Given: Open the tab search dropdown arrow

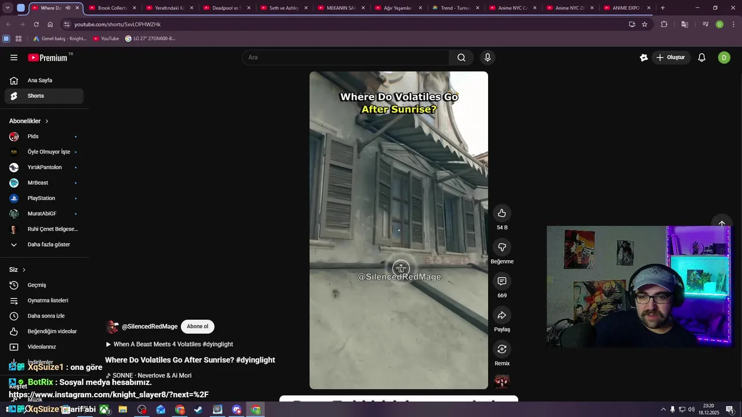Looking at the screenshot, I should pyautogui.click(x=8, y=8).
